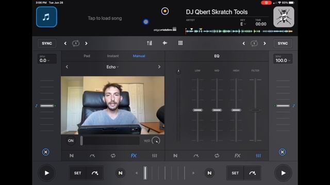Open right deck BPM 100.0 dropdown
Image resolution: width=330 pixels, height=185 pixels.
click(283, 59)
